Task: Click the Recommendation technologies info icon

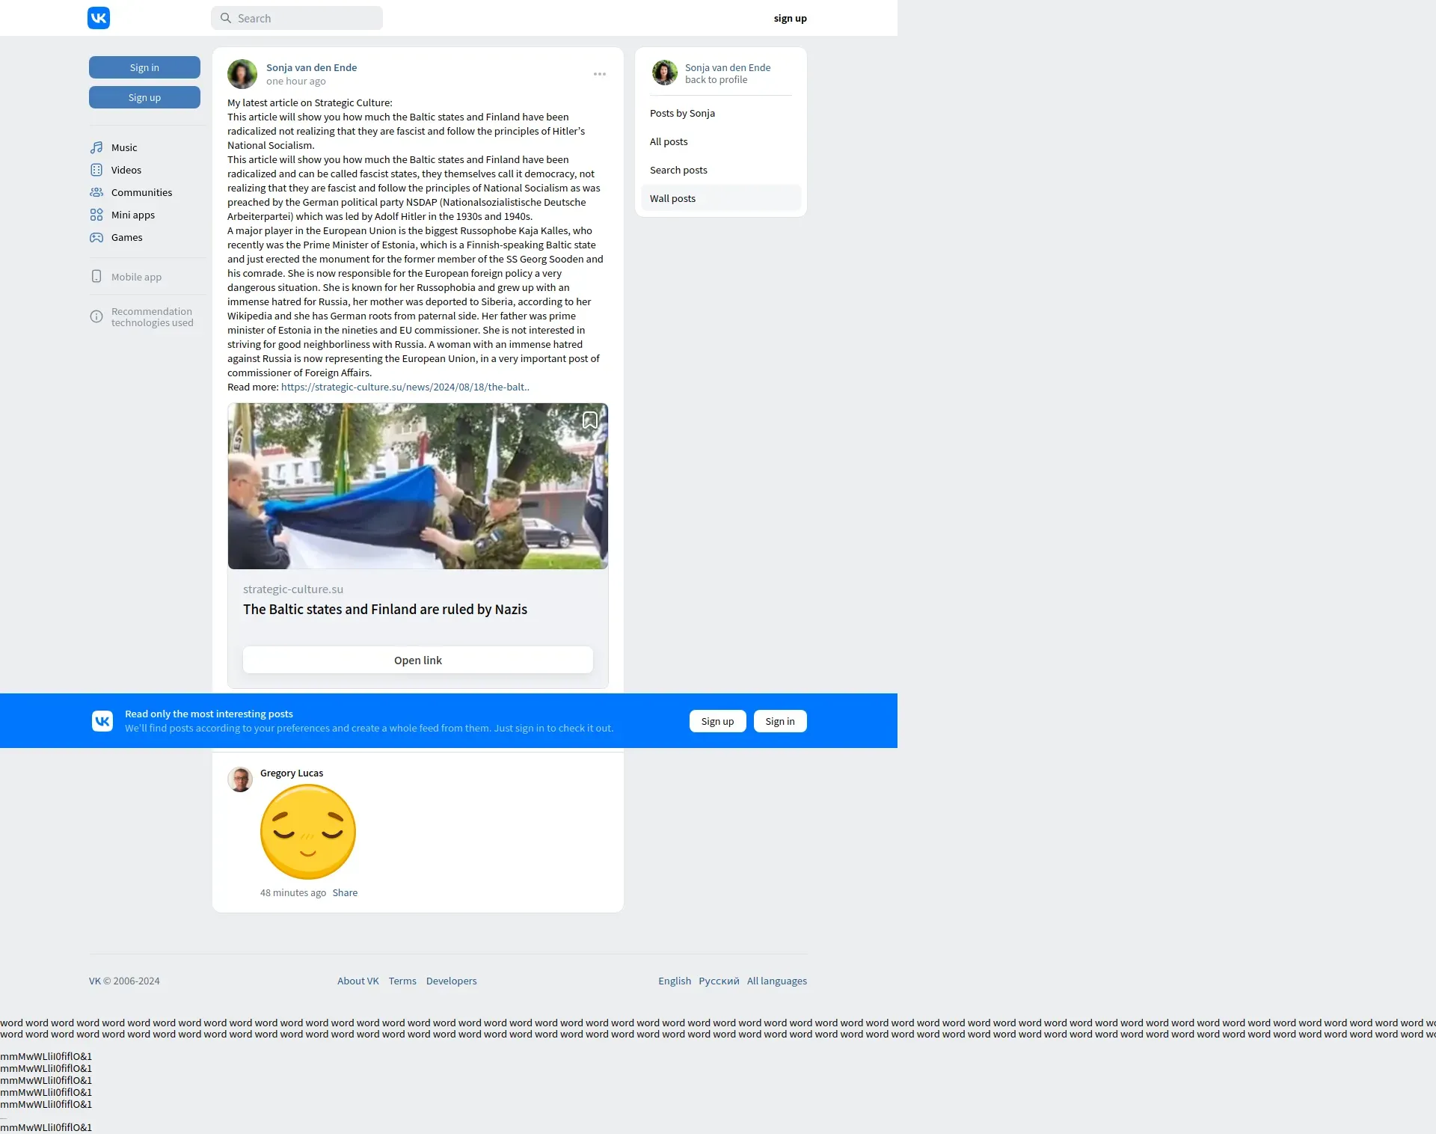Action: (x=96, y=316)
